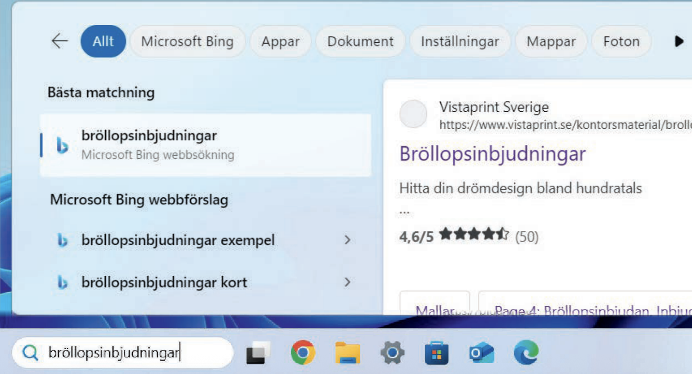Open File Explorer from the taskbar

[347, 352]
